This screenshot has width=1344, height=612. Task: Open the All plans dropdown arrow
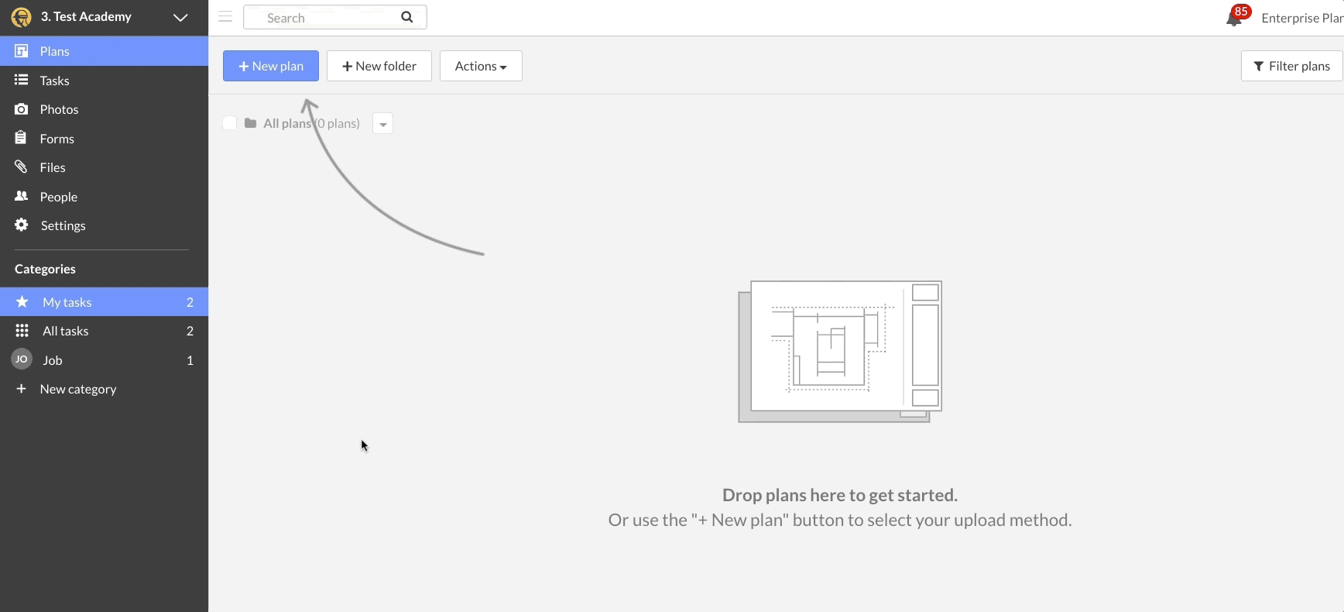382,123
